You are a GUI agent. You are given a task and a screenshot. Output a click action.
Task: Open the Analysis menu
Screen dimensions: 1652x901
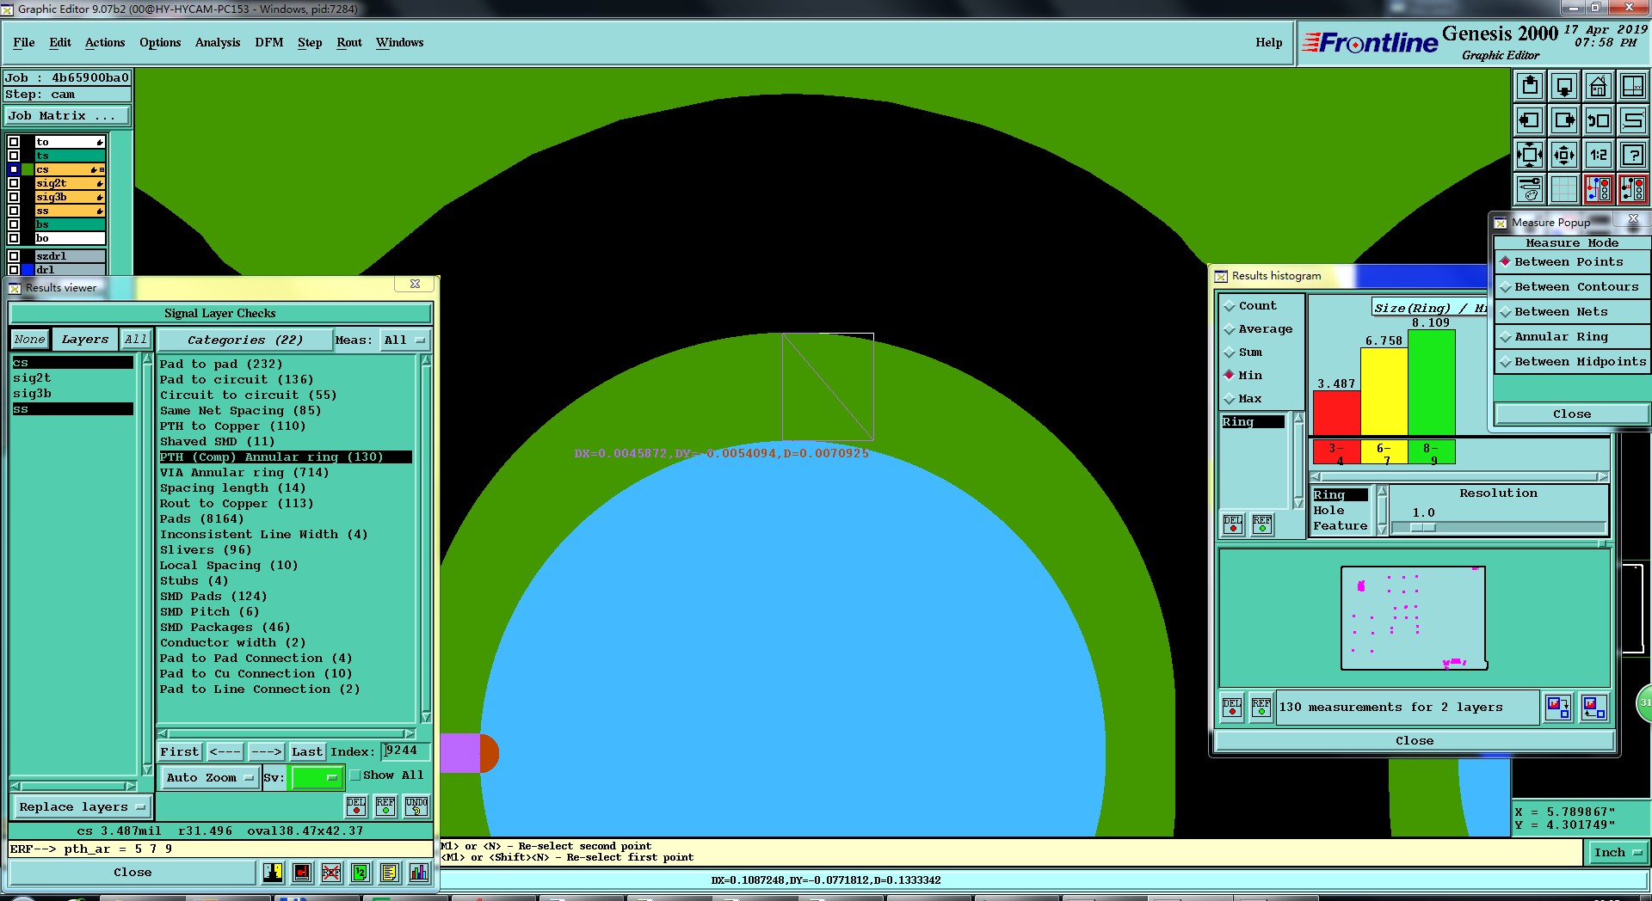click(218, 42)
